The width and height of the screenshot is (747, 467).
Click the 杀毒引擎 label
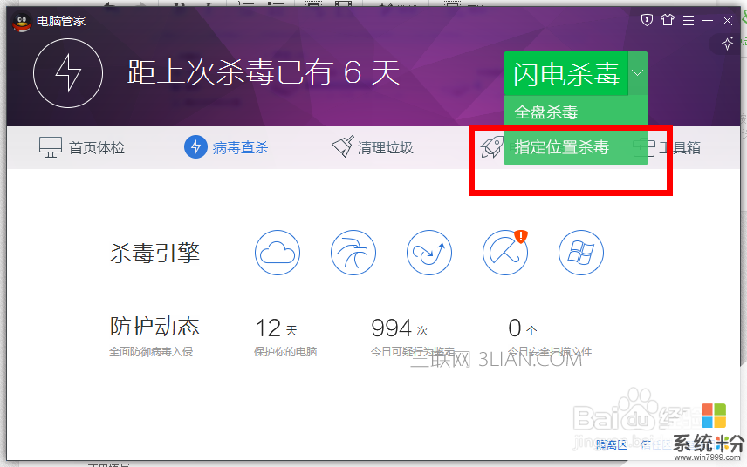[x=154, y=253]
